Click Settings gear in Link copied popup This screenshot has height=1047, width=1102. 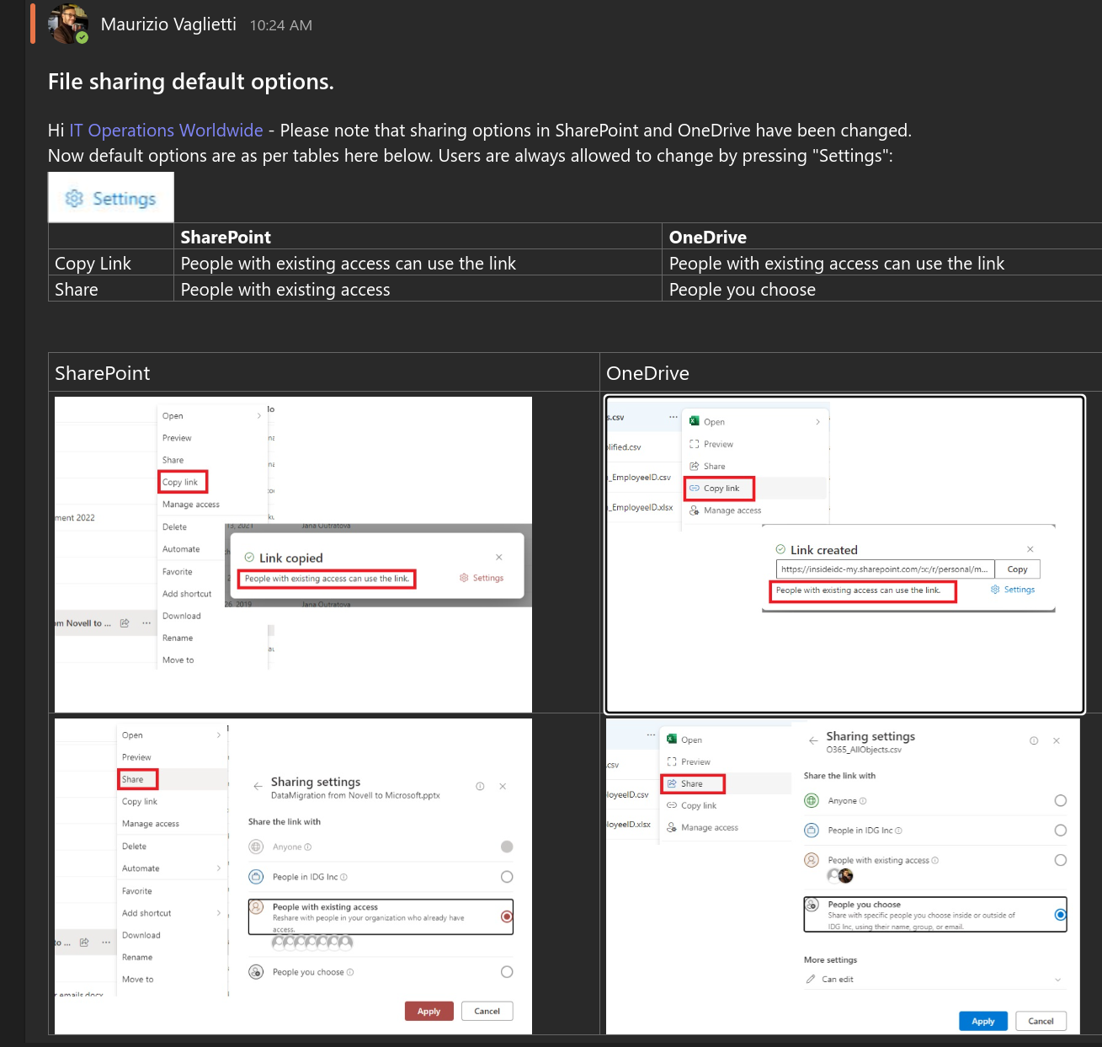(x=482, y=578)
